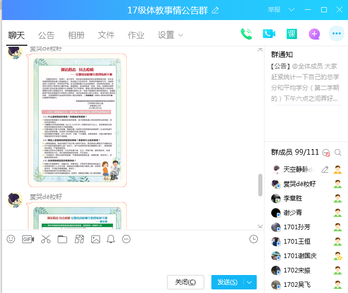This screenshot has width=348, height=293.
Task: Open message history clock icon
Action: [x=253, y=239]
